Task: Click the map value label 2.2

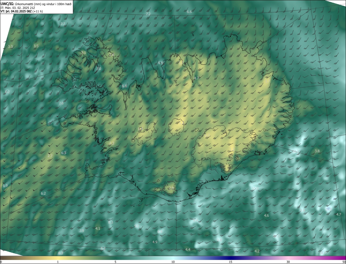Action: pos(112,143)
